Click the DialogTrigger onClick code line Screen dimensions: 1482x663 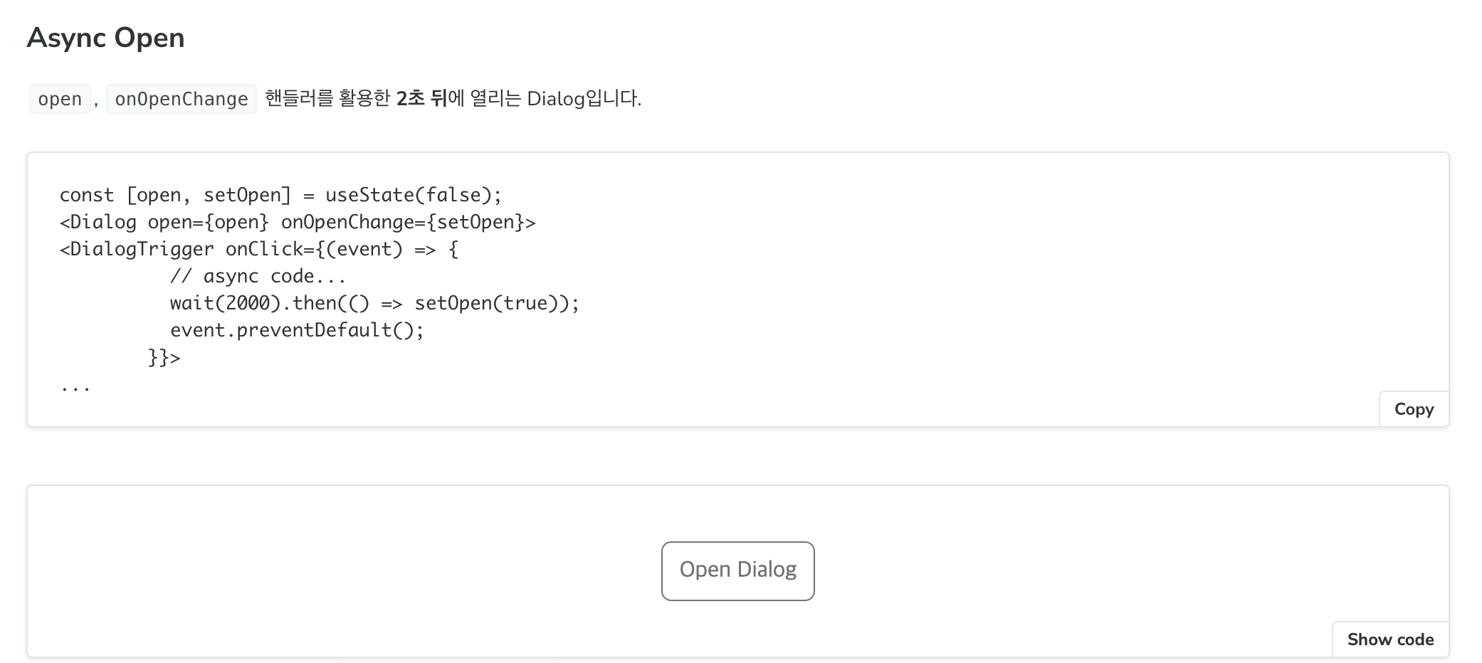coord(258,248)
